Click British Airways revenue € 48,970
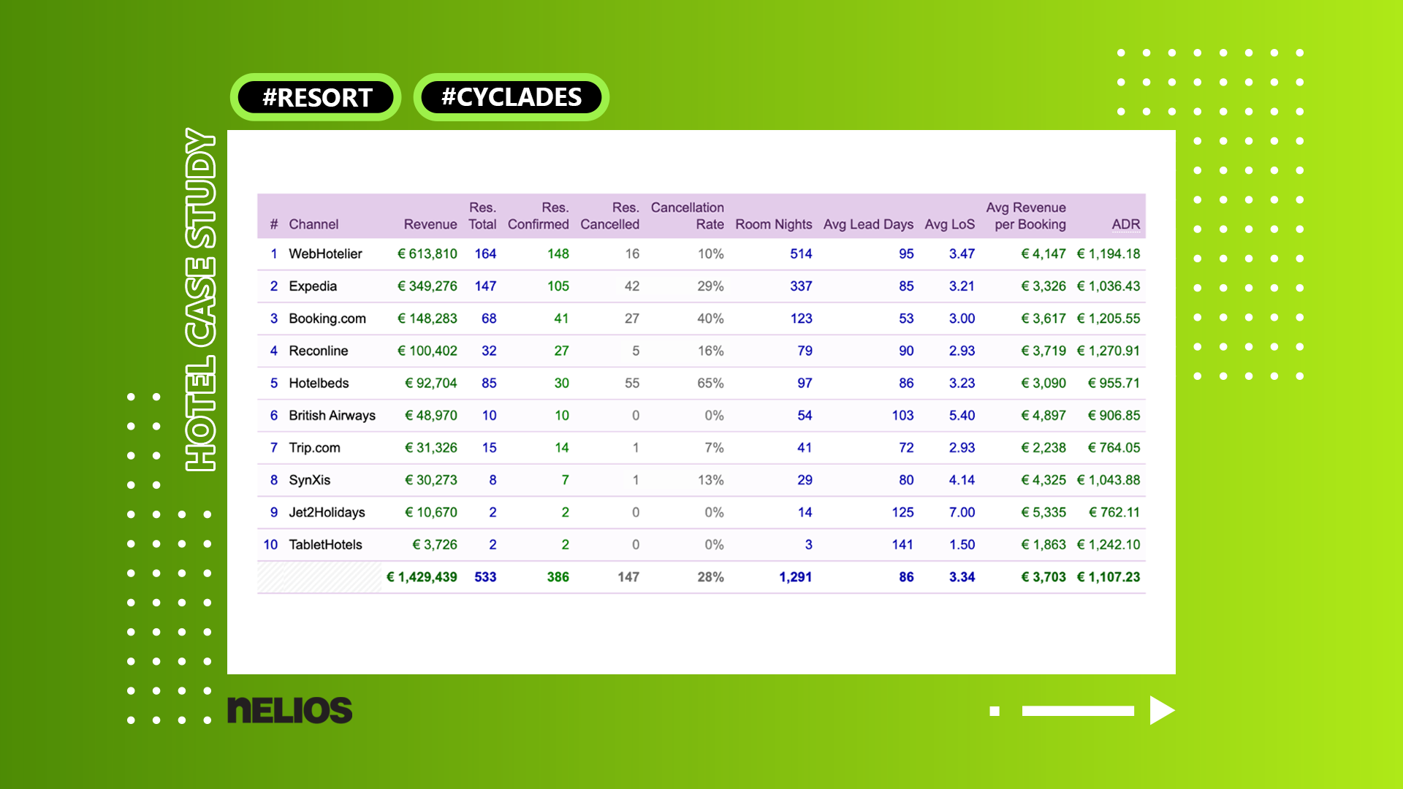 431,415
